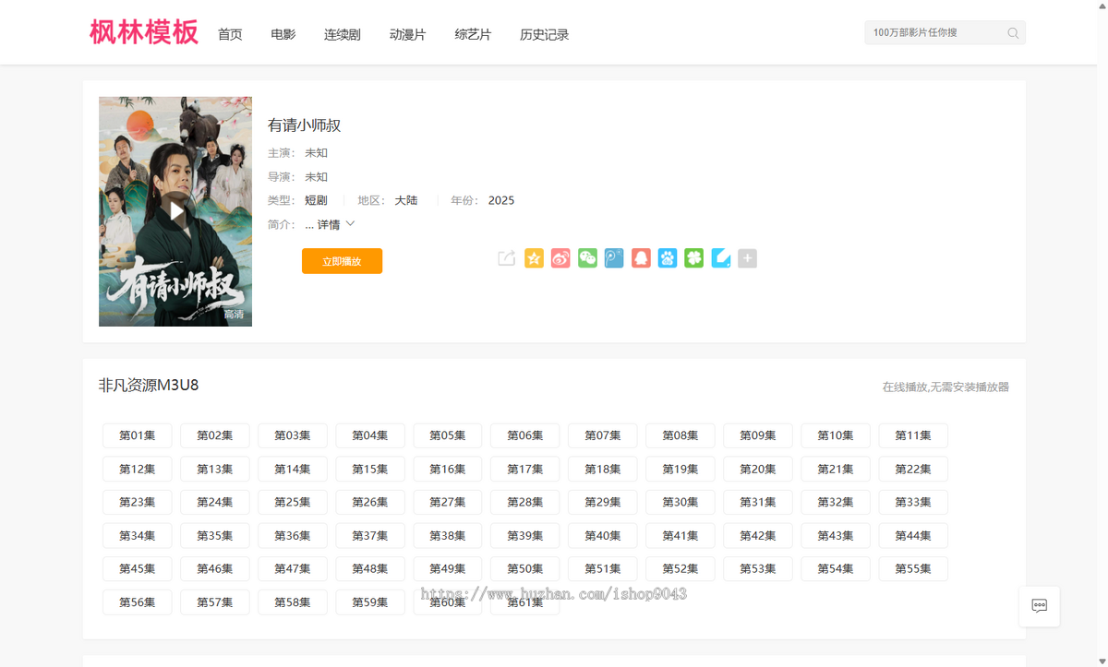
Task: Select episode 第61集
Action: [x=525, y=601]
